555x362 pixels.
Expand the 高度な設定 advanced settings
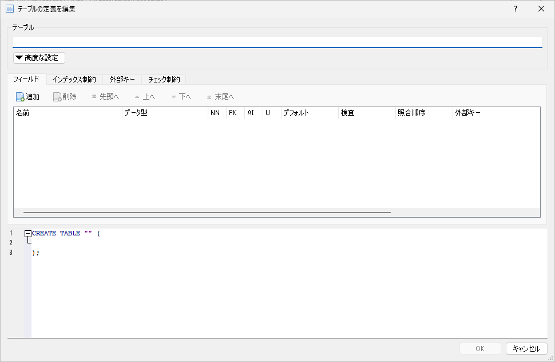point(39,58)
